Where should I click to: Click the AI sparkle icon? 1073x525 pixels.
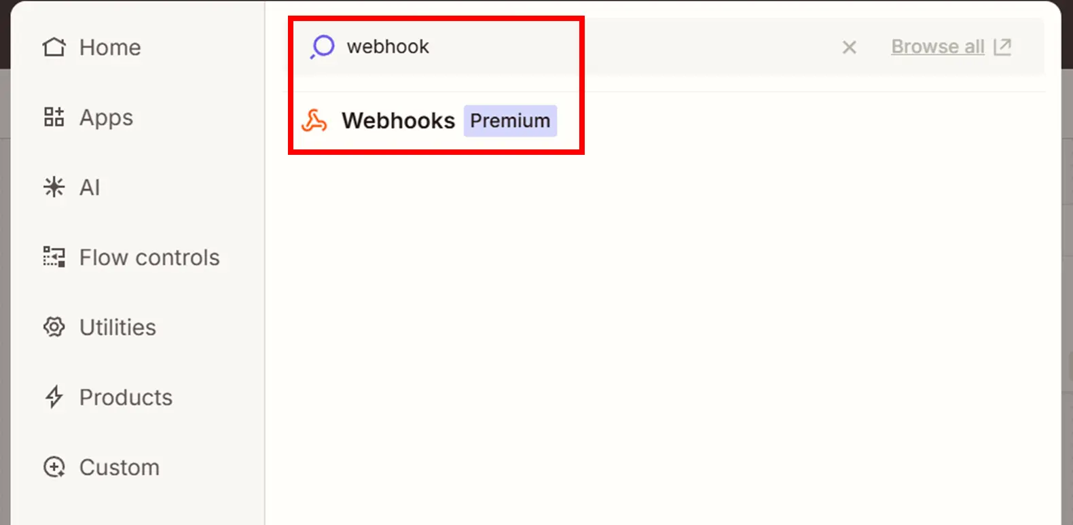(x=54, y=187)
